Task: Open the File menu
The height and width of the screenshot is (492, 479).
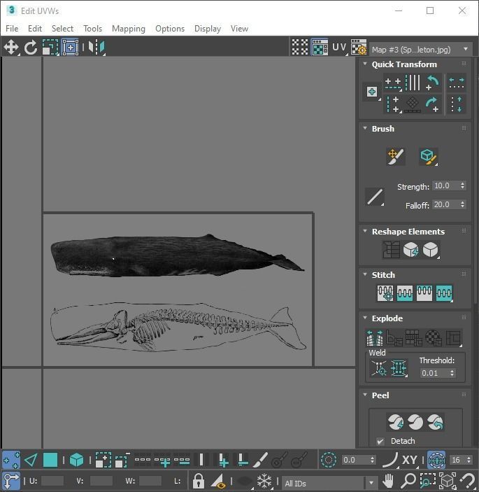Action: [x=12, y=29]
